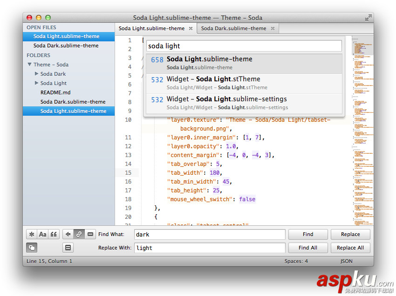Click "tab_overlap" key on line 14
Viewport: 396px width, 296px height.
point(188,164)
